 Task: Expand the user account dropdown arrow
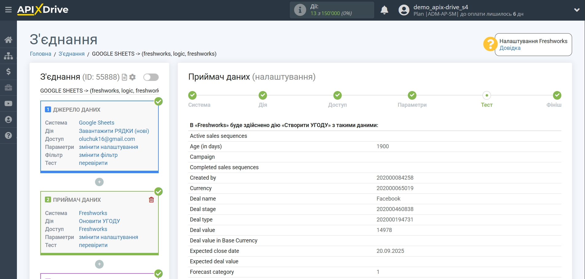tap(577, 10)
